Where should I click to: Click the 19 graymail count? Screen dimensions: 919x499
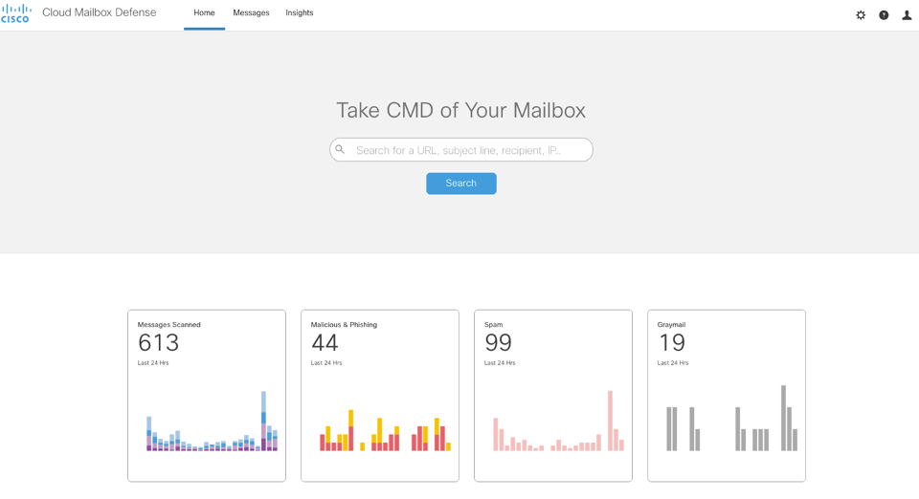coord(672,343)
